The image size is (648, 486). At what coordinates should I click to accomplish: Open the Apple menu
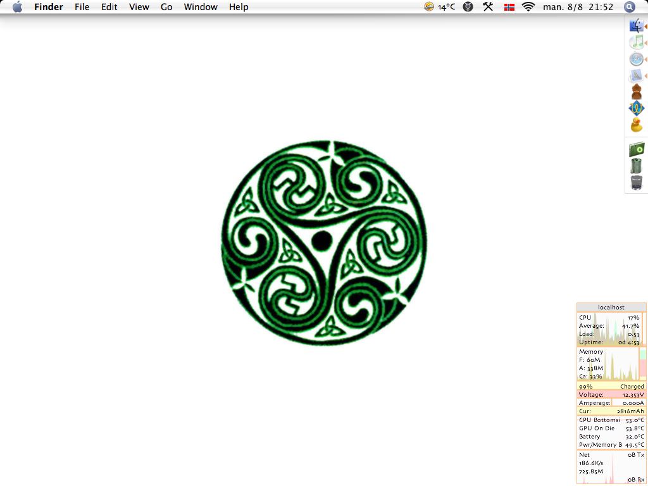click(x=17, y=7)
